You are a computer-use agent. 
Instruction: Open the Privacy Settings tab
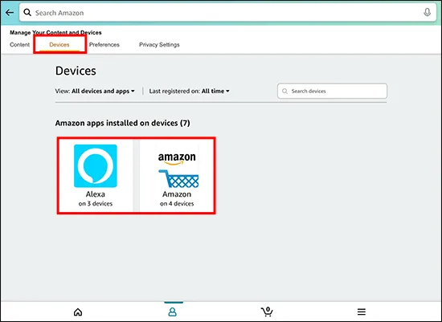(159, 44)
